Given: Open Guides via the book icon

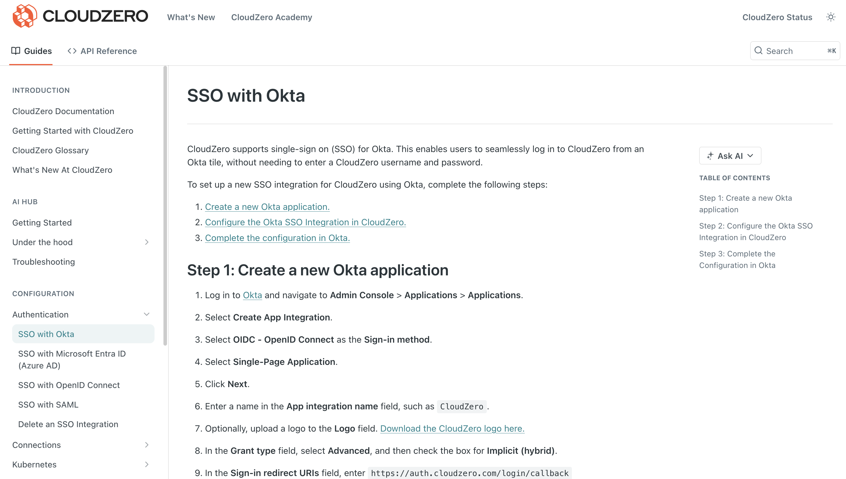Looking at the screenshot, I should click(16, 51).
